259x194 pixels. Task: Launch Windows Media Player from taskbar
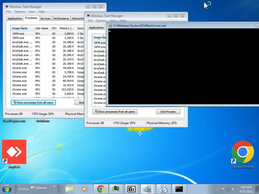(x=85, y=189)
